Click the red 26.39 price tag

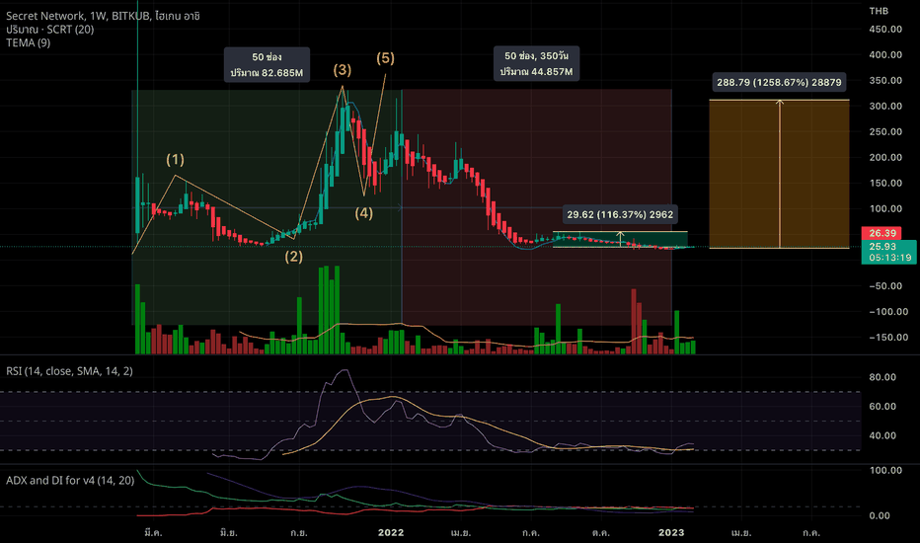882,233
